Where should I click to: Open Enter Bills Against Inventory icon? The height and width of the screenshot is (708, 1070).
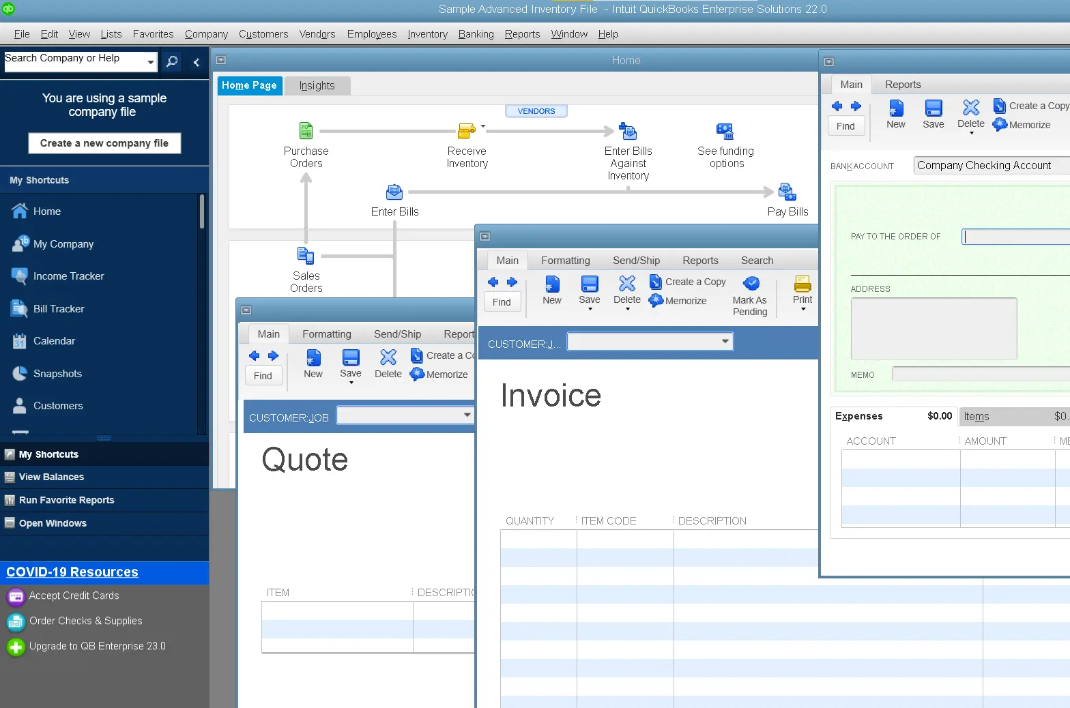point(628,130)
